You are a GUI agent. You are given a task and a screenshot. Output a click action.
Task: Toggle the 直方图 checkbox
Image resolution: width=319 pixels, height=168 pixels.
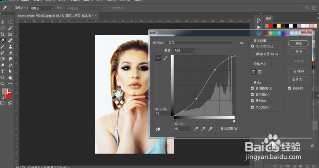252,95
